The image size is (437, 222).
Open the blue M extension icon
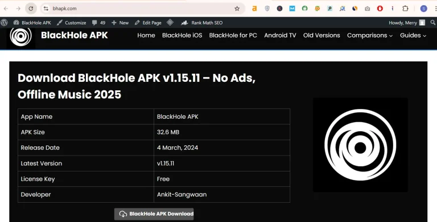(292, 9)
